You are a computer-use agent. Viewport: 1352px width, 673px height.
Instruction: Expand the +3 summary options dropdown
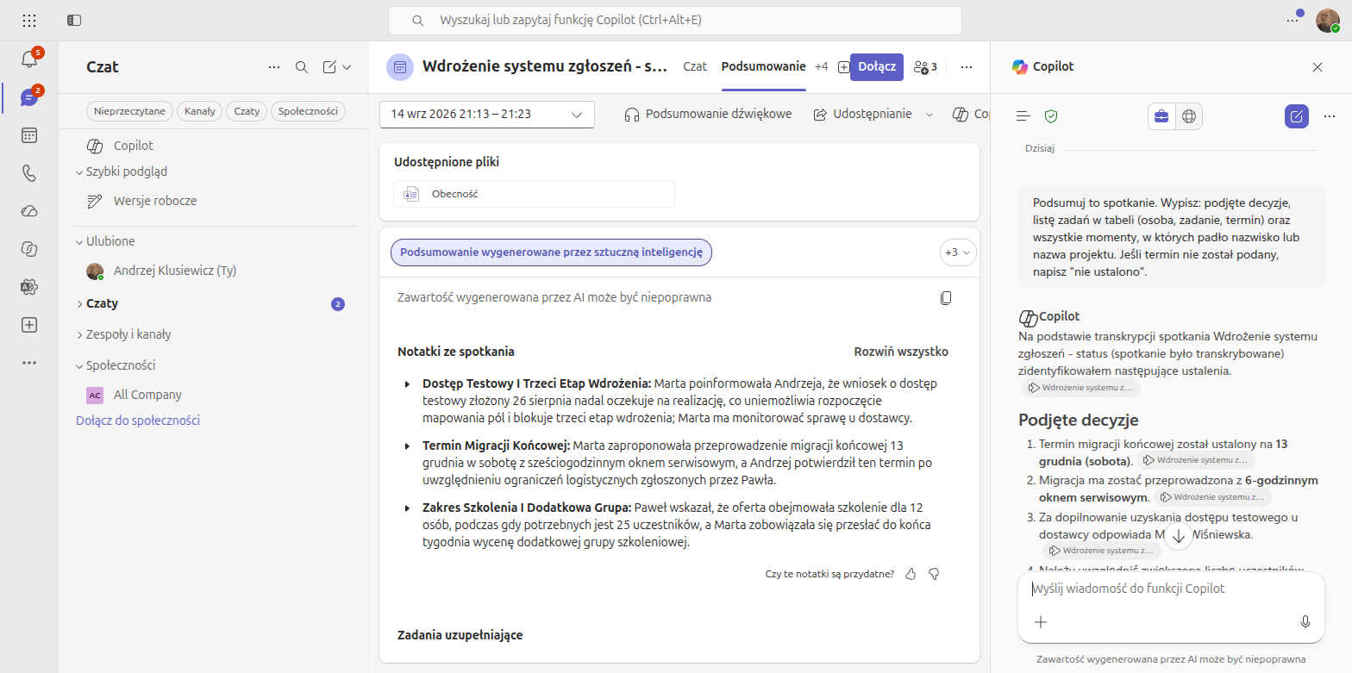click(x=958, y=252)
